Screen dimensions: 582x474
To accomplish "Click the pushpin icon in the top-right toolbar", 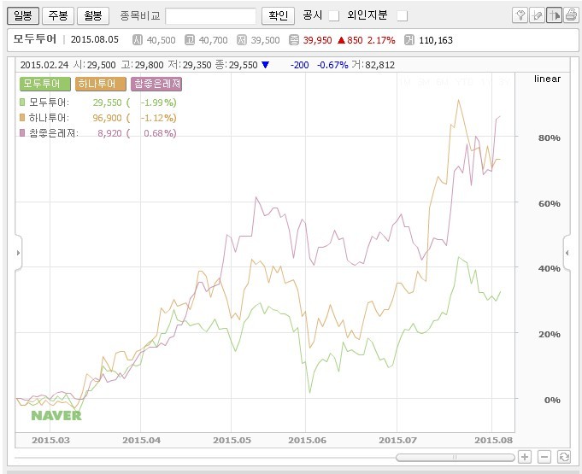I will point(520,15).
